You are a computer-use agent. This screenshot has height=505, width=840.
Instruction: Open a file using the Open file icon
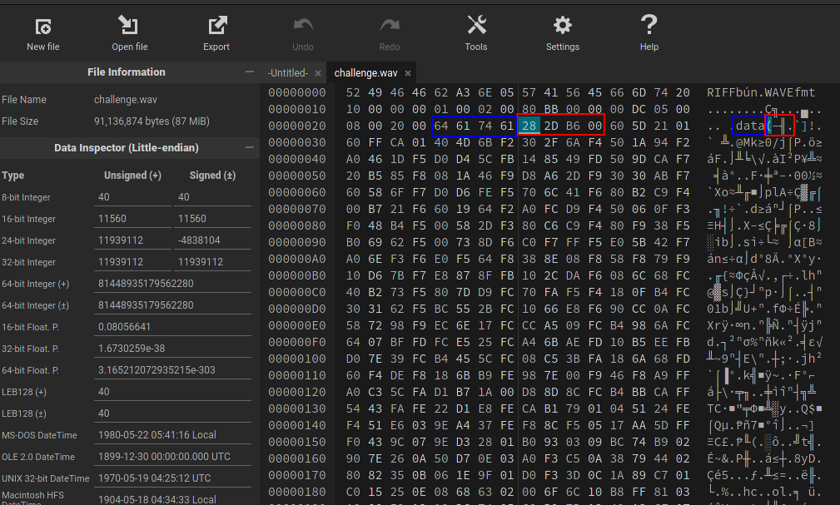(x=129, y=26)
